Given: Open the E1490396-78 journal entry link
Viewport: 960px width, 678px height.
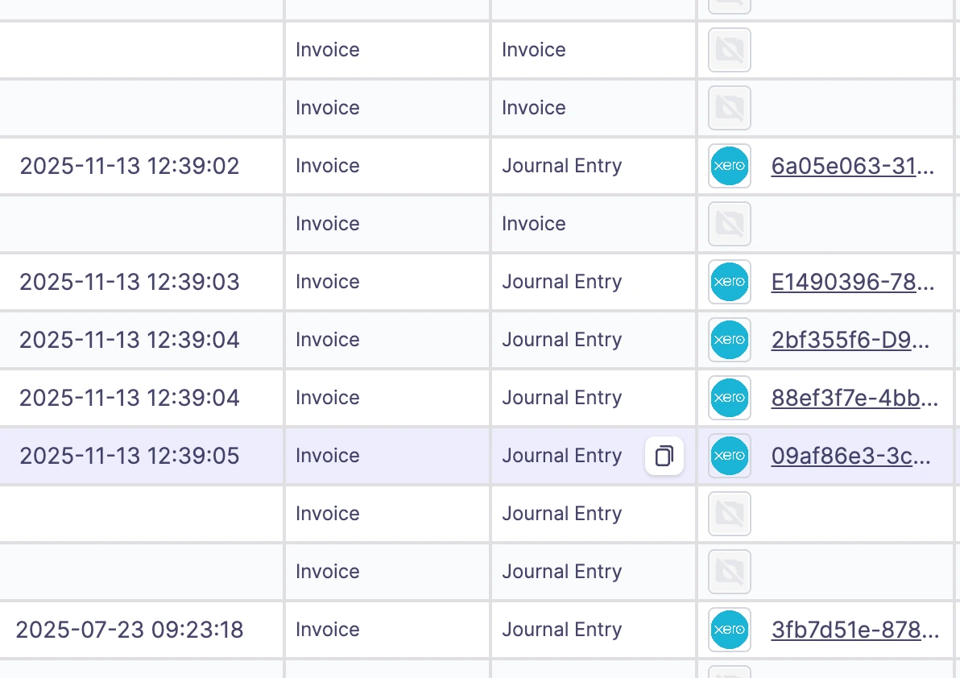Looking at the screenshot, I should coord(854,282).
